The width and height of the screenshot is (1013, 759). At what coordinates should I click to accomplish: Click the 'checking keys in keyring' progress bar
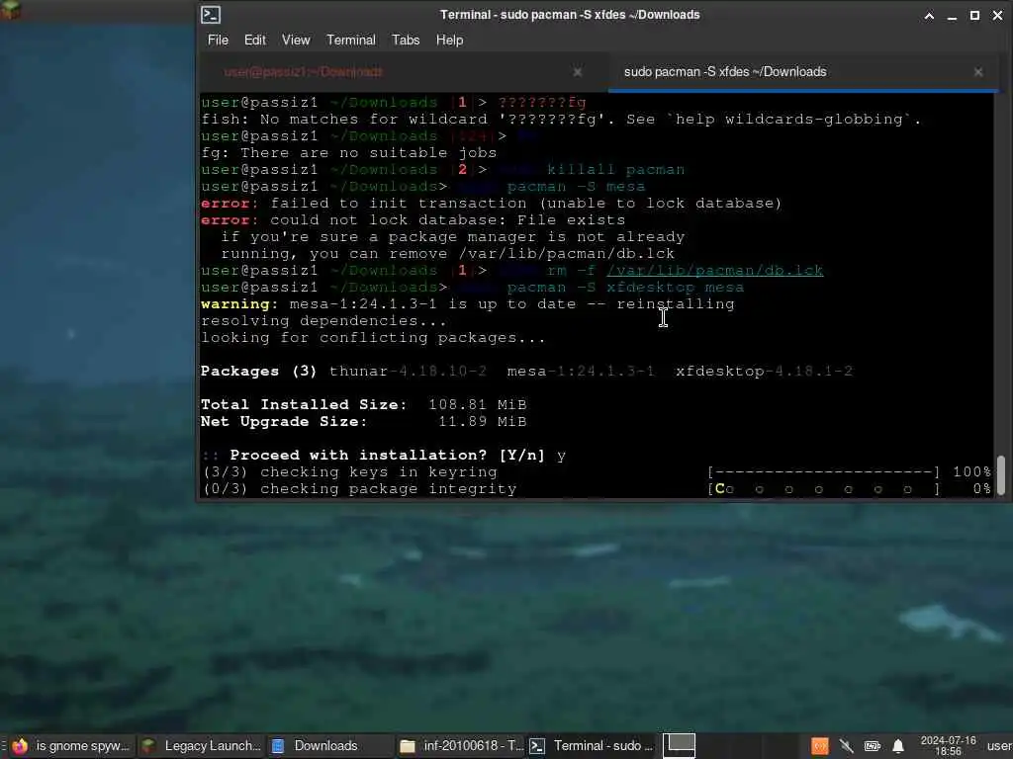[824, 472]
